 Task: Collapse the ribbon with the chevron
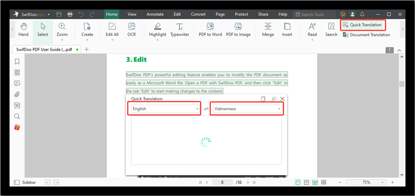coord(399,50)
